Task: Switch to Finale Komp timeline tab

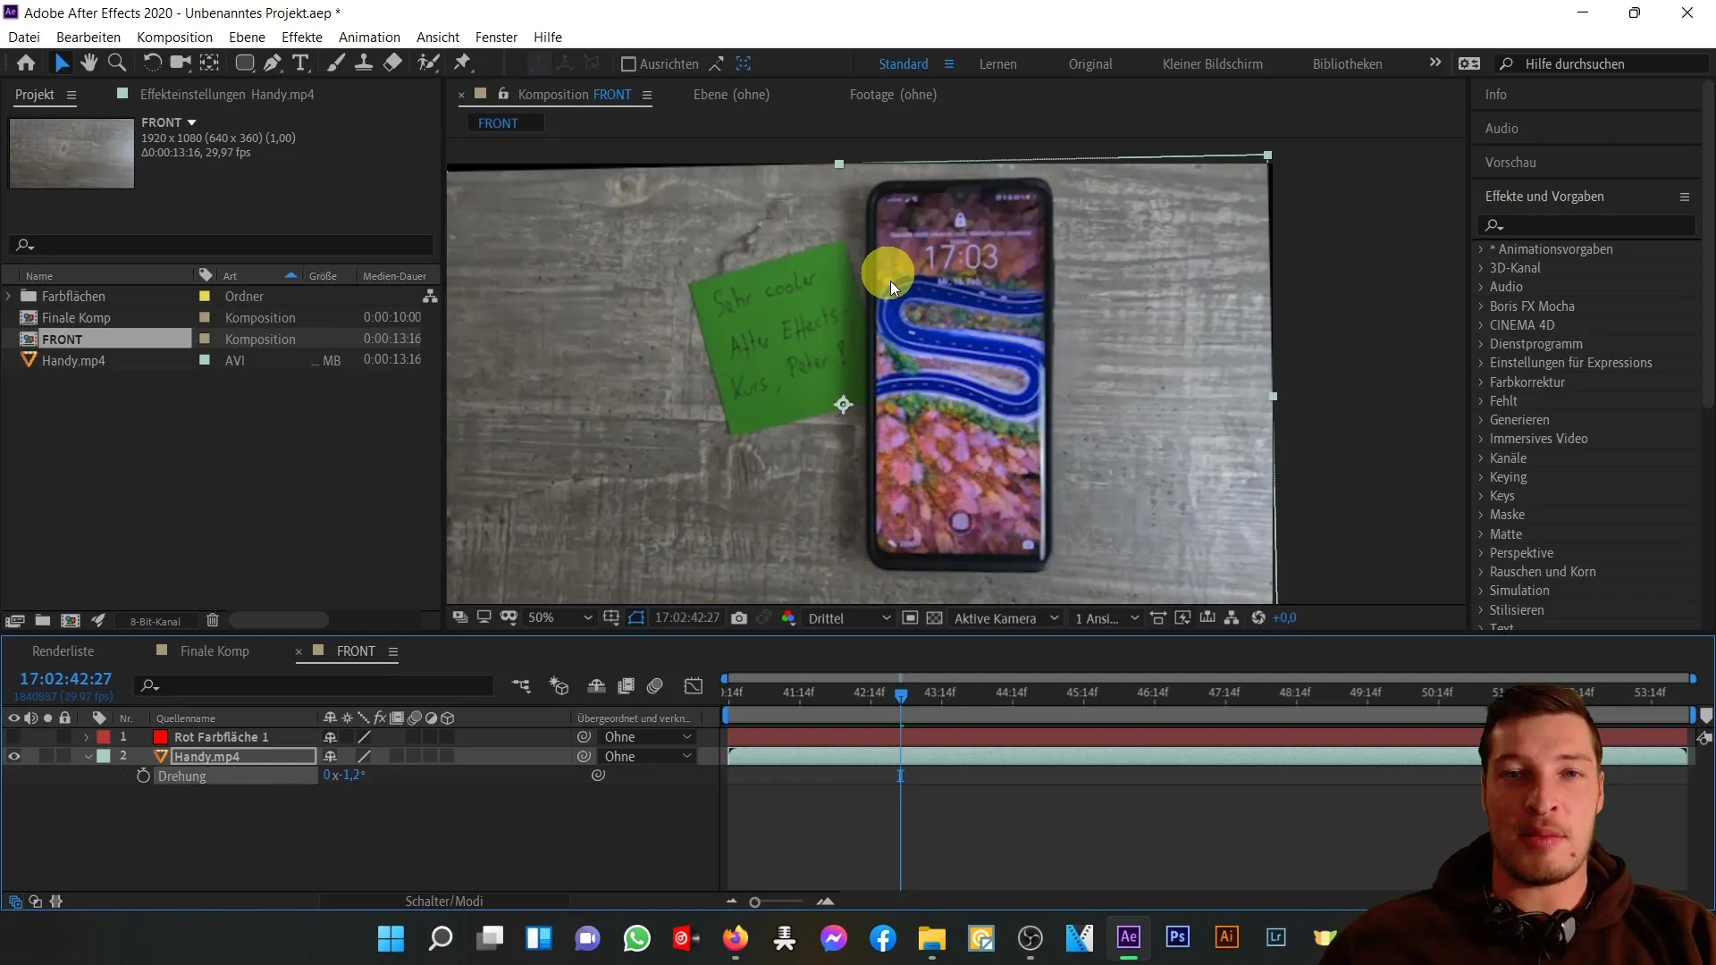Action: pyautogui.click(x=214, y=651)
